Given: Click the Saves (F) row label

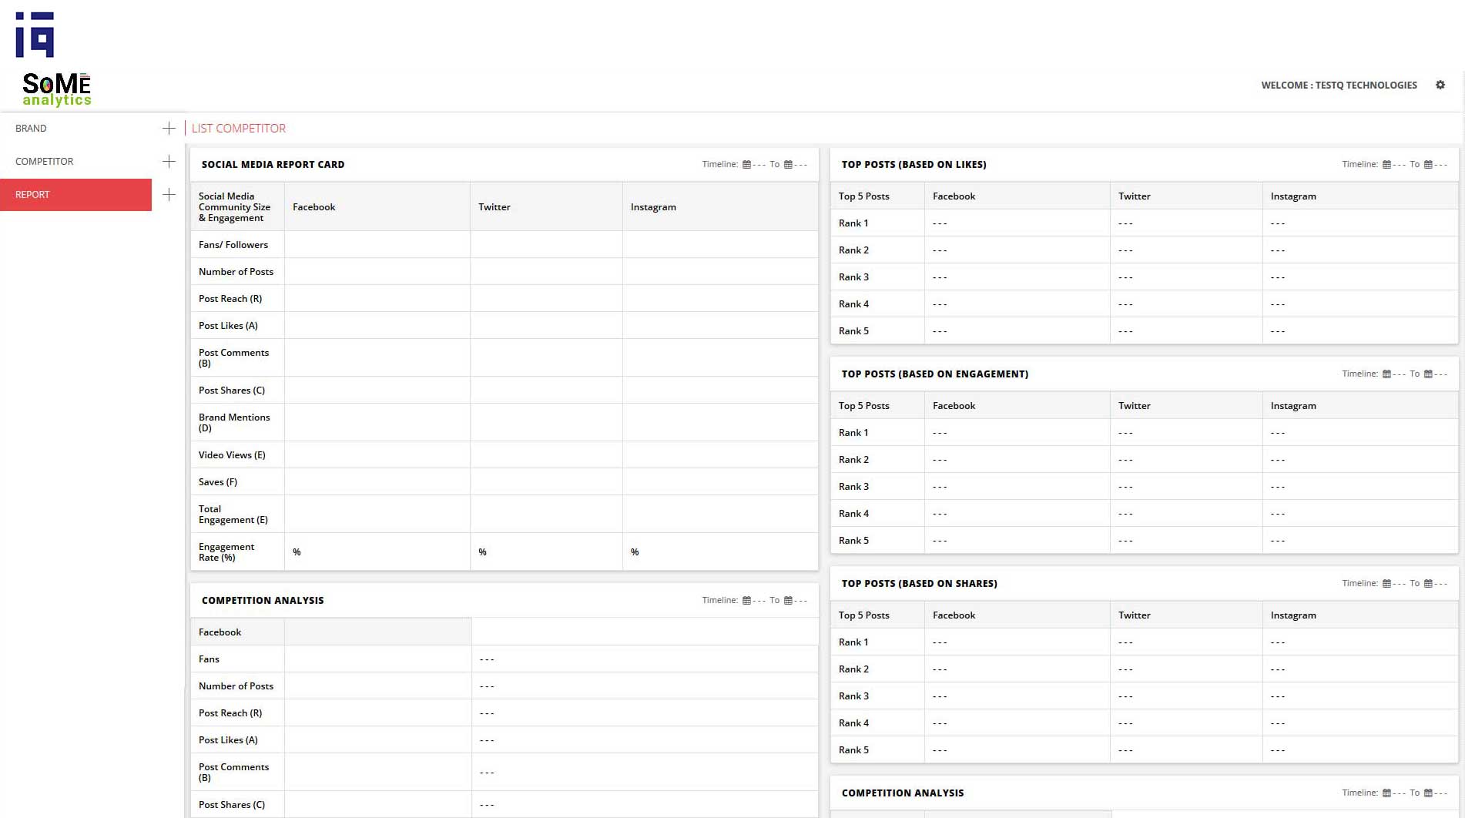Looking at the screenshot, I should (x=218, y=481).
